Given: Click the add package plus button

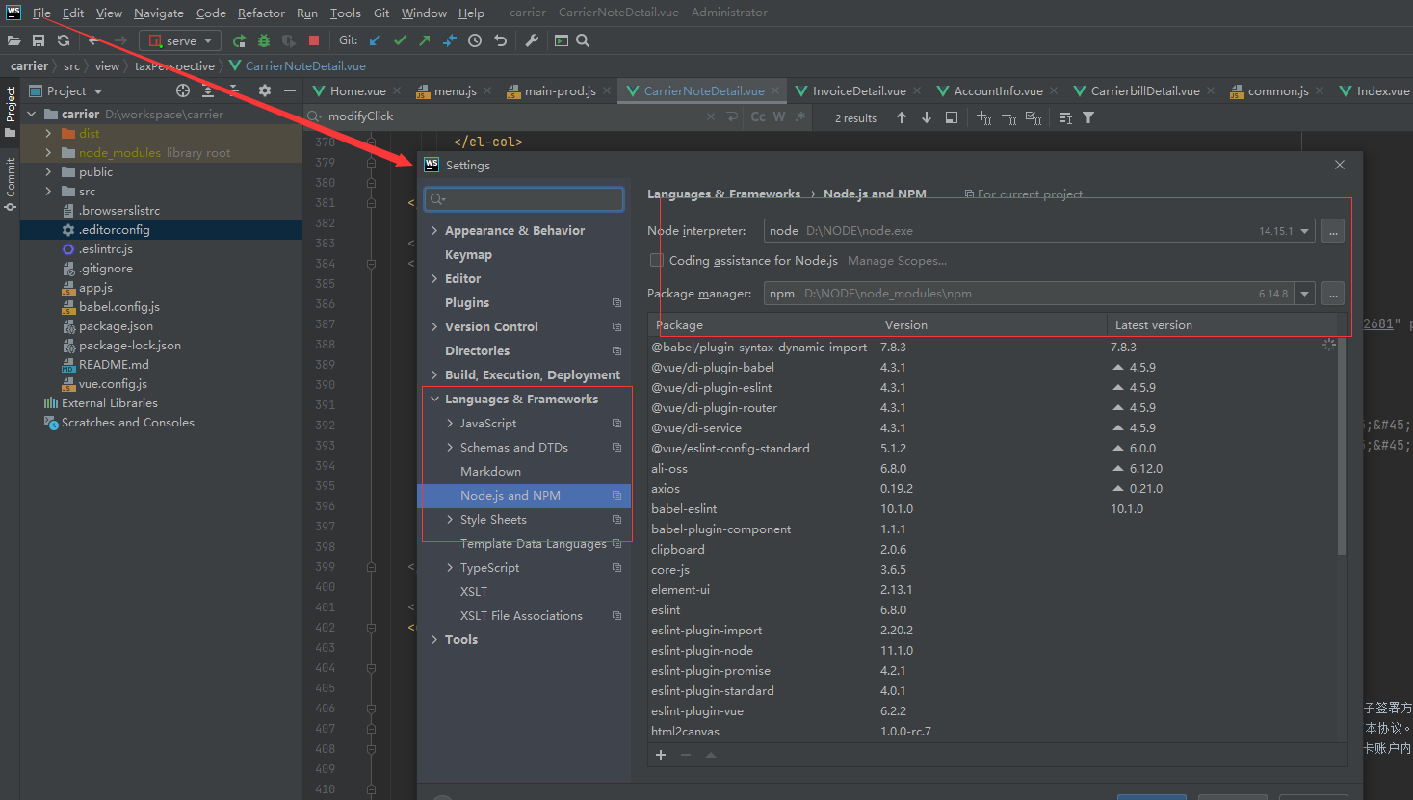Looking at the screenshot, I should (661, 755).
